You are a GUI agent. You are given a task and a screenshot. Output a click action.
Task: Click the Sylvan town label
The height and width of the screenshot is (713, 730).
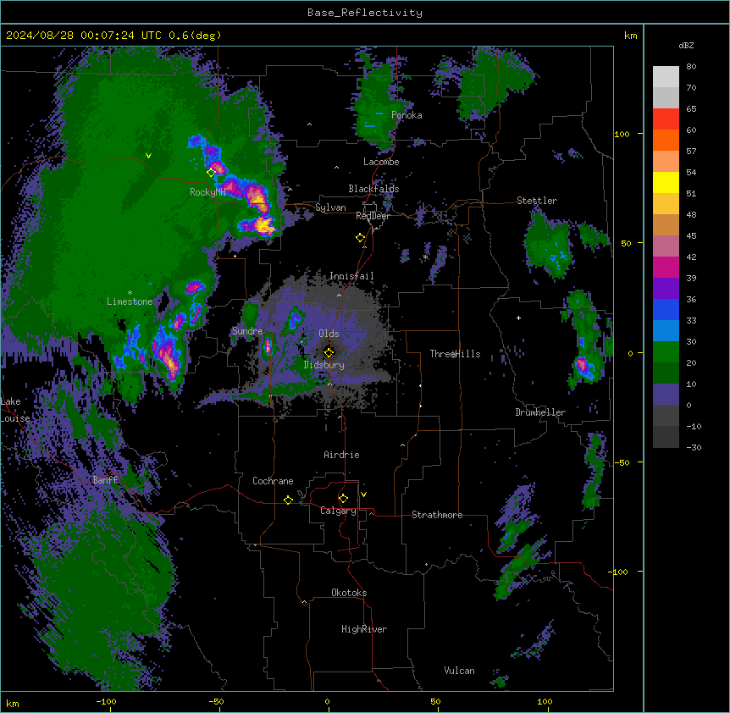(330, 207)
